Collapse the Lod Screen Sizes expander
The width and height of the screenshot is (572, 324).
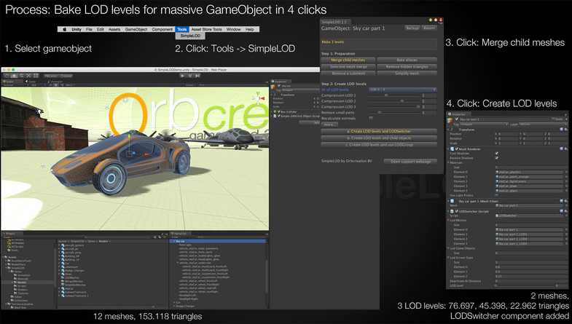448,258
